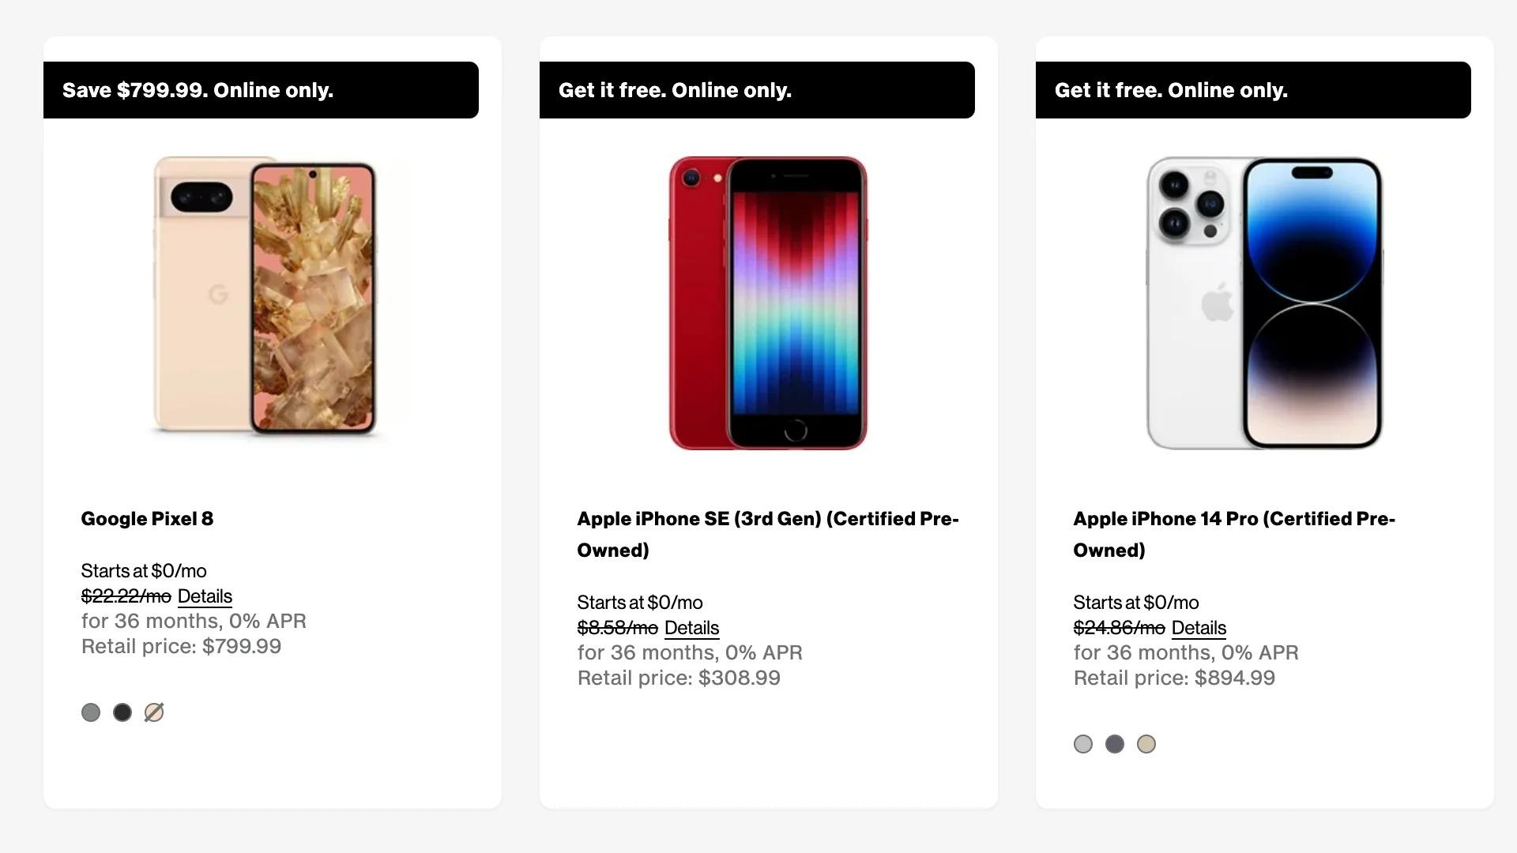Screen dimensions: 1517x853
Task: Pick the gold swatch for iPhone 14 Pro
Action: [x=1146, y=744]
